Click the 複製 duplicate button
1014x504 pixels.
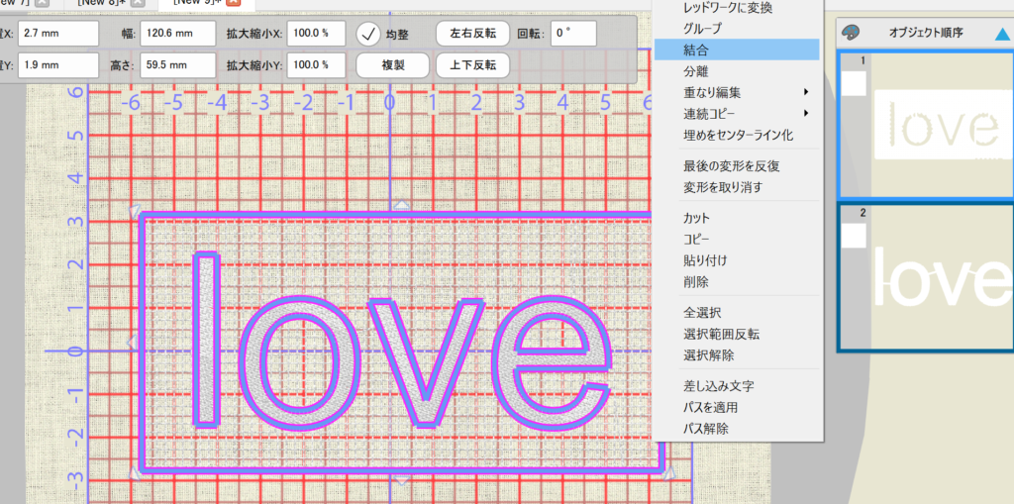pos(391,66)
